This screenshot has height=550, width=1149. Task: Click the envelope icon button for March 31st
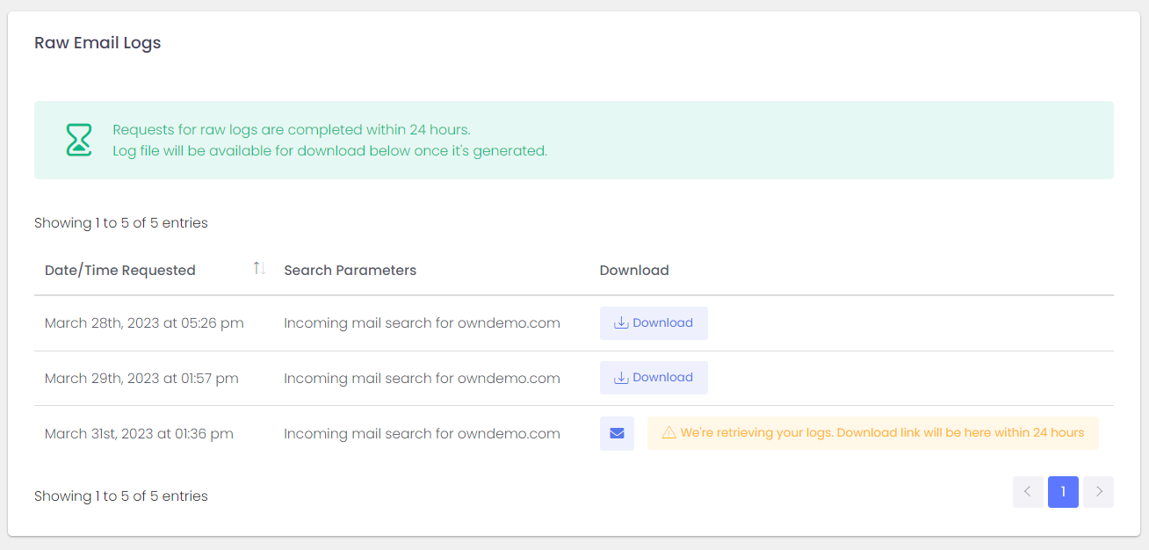click(617, 433)
